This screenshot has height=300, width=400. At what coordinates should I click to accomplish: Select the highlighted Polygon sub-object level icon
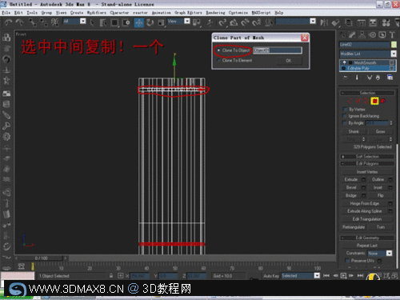(374, 101)
